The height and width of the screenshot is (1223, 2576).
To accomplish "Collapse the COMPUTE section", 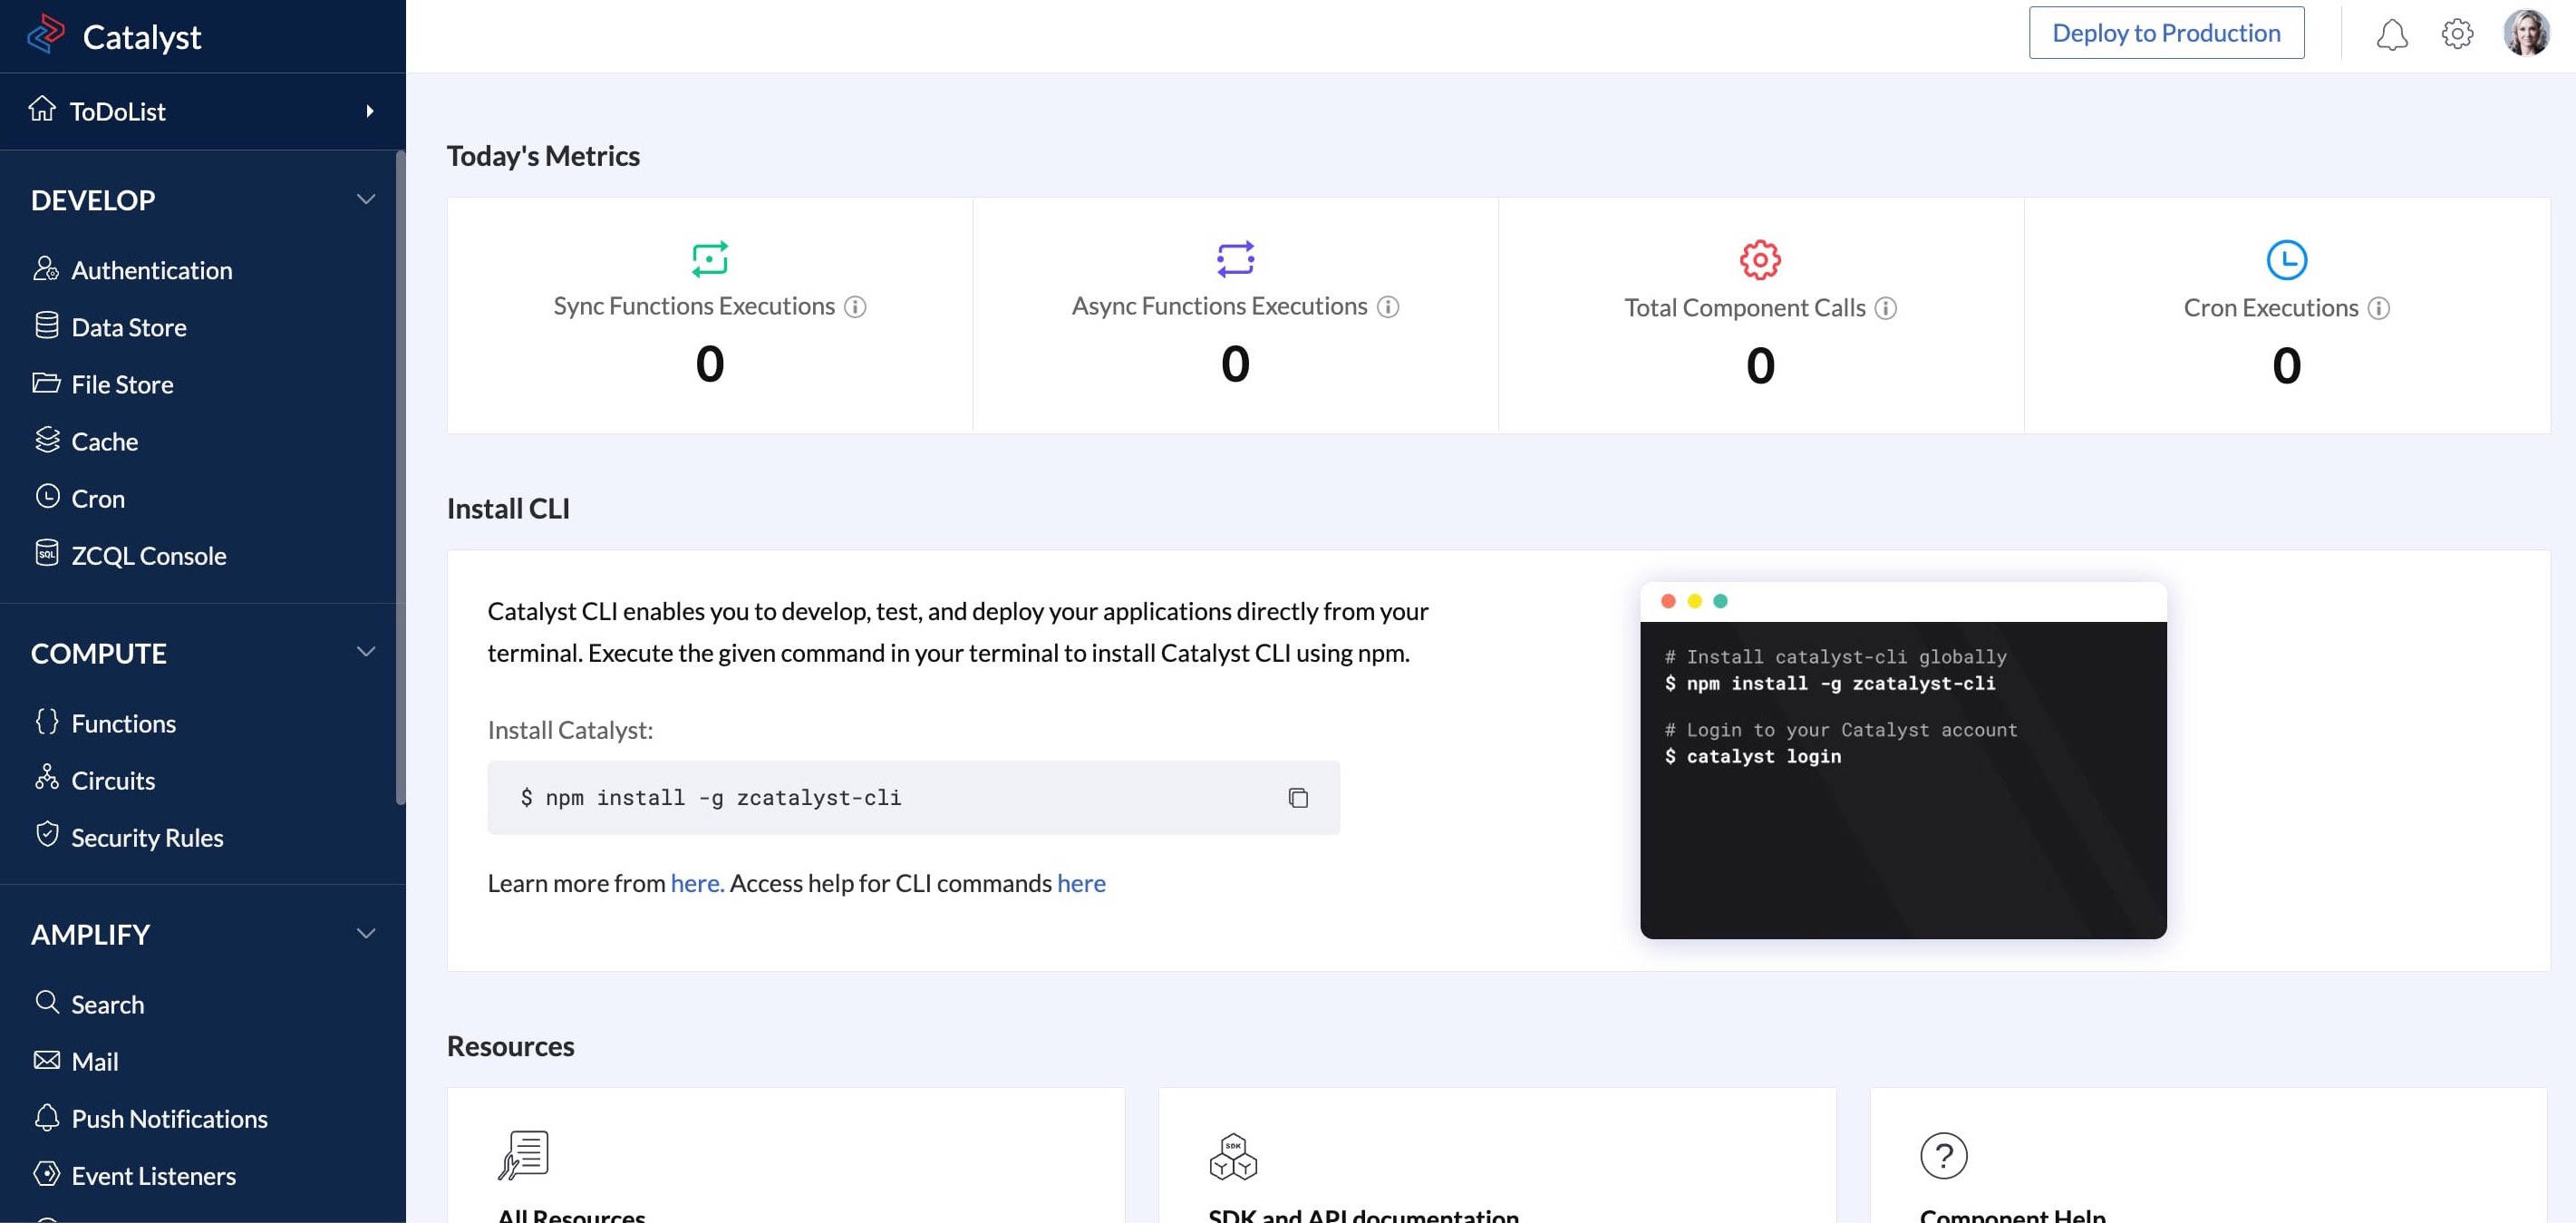I will [366, 651].
